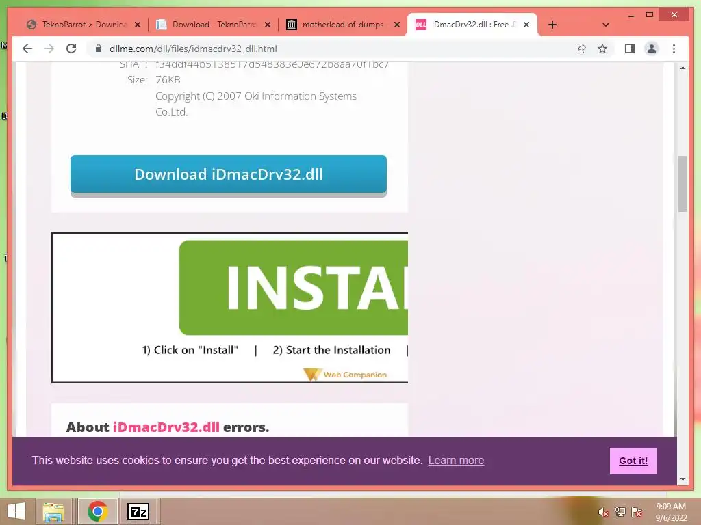Image resolution: width=701 pixels, height=525 pixels.
Task: Open Action Center flag icon
Action: click(637, 512)
